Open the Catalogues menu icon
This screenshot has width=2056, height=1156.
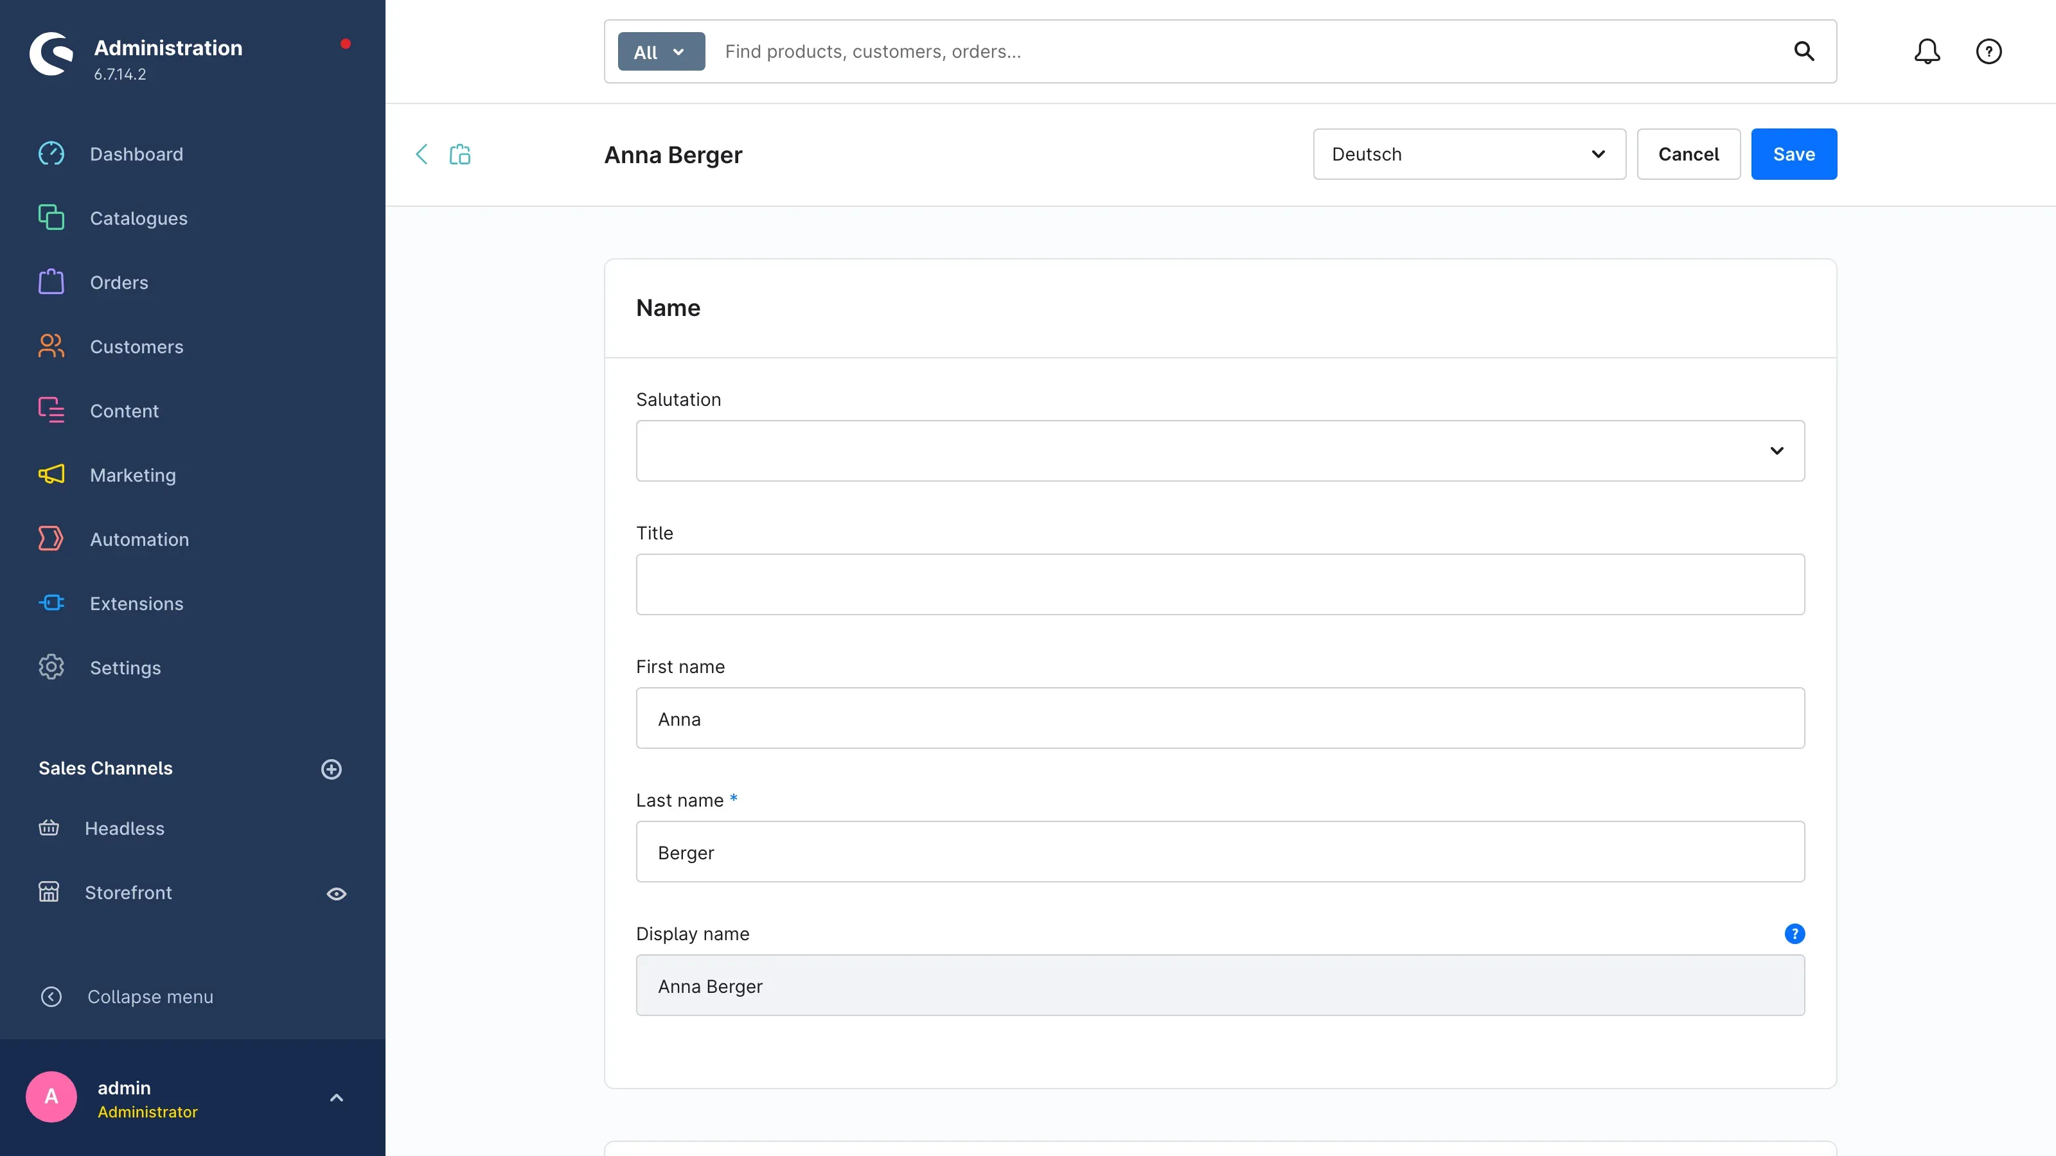point(51,218)
